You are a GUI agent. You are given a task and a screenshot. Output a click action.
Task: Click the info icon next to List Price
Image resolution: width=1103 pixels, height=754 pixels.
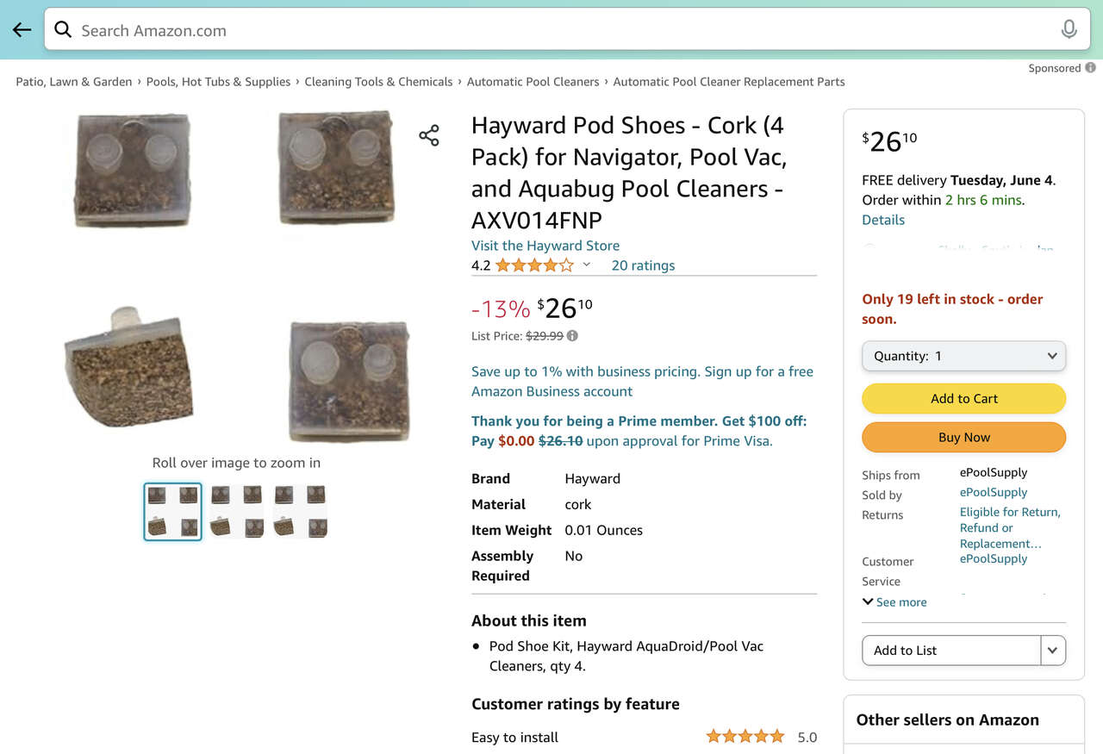(x=572, y=336)
